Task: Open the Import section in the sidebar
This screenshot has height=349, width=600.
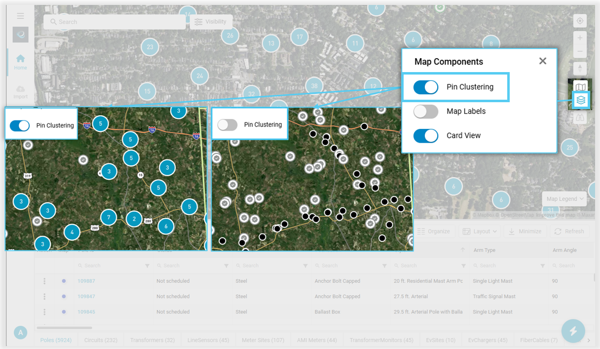Action: (20, 91)
